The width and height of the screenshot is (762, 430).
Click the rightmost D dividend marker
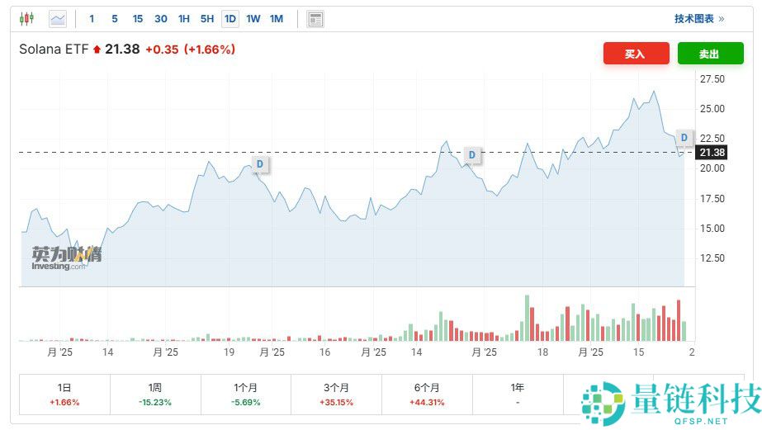tap(684, 137)
